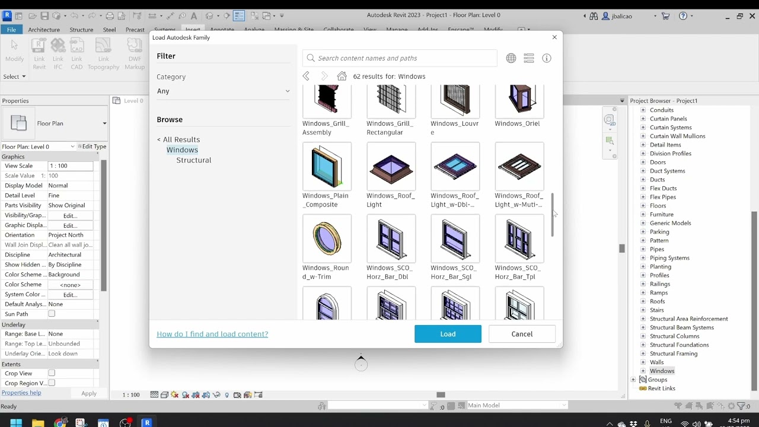Click the Project Browser vertical scrollbar thumb
This screenshot has width=759, height=427.
click(754, 301)
